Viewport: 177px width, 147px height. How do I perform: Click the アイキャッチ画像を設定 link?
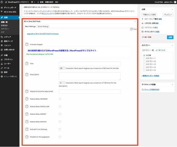tap(150, 89)
